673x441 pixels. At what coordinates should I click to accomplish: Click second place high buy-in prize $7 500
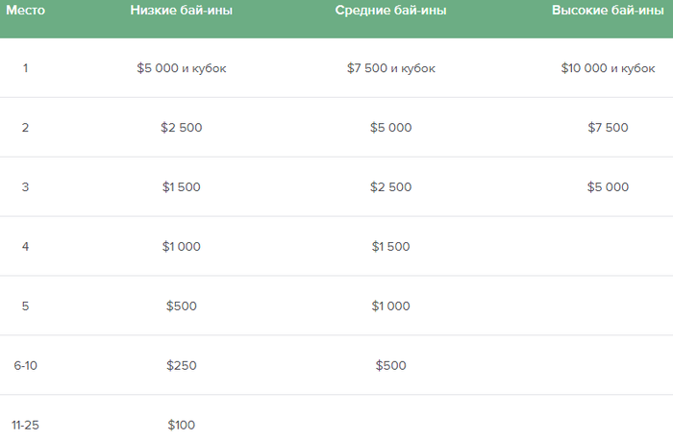coord(608,128)
